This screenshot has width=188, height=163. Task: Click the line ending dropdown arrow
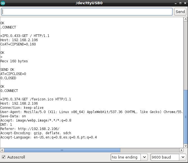(x=144, y=157)
